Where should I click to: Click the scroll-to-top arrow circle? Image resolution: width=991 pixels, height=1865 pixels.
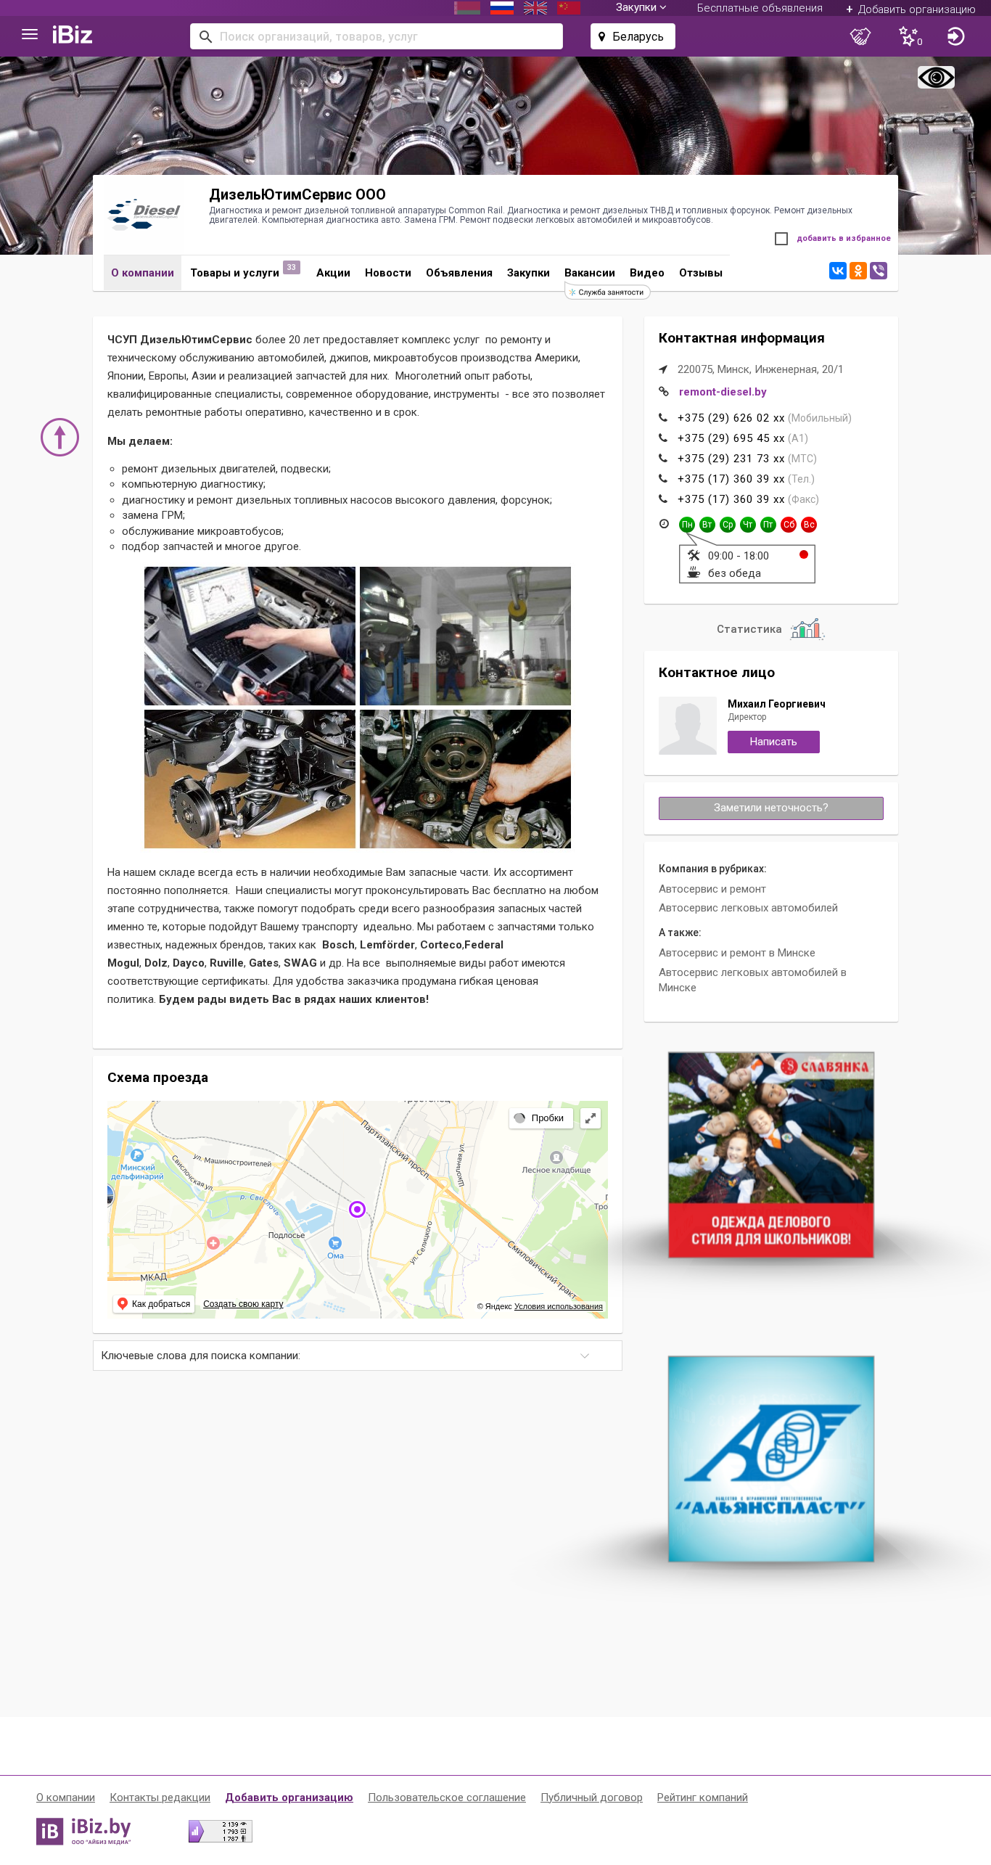(59, 437)
